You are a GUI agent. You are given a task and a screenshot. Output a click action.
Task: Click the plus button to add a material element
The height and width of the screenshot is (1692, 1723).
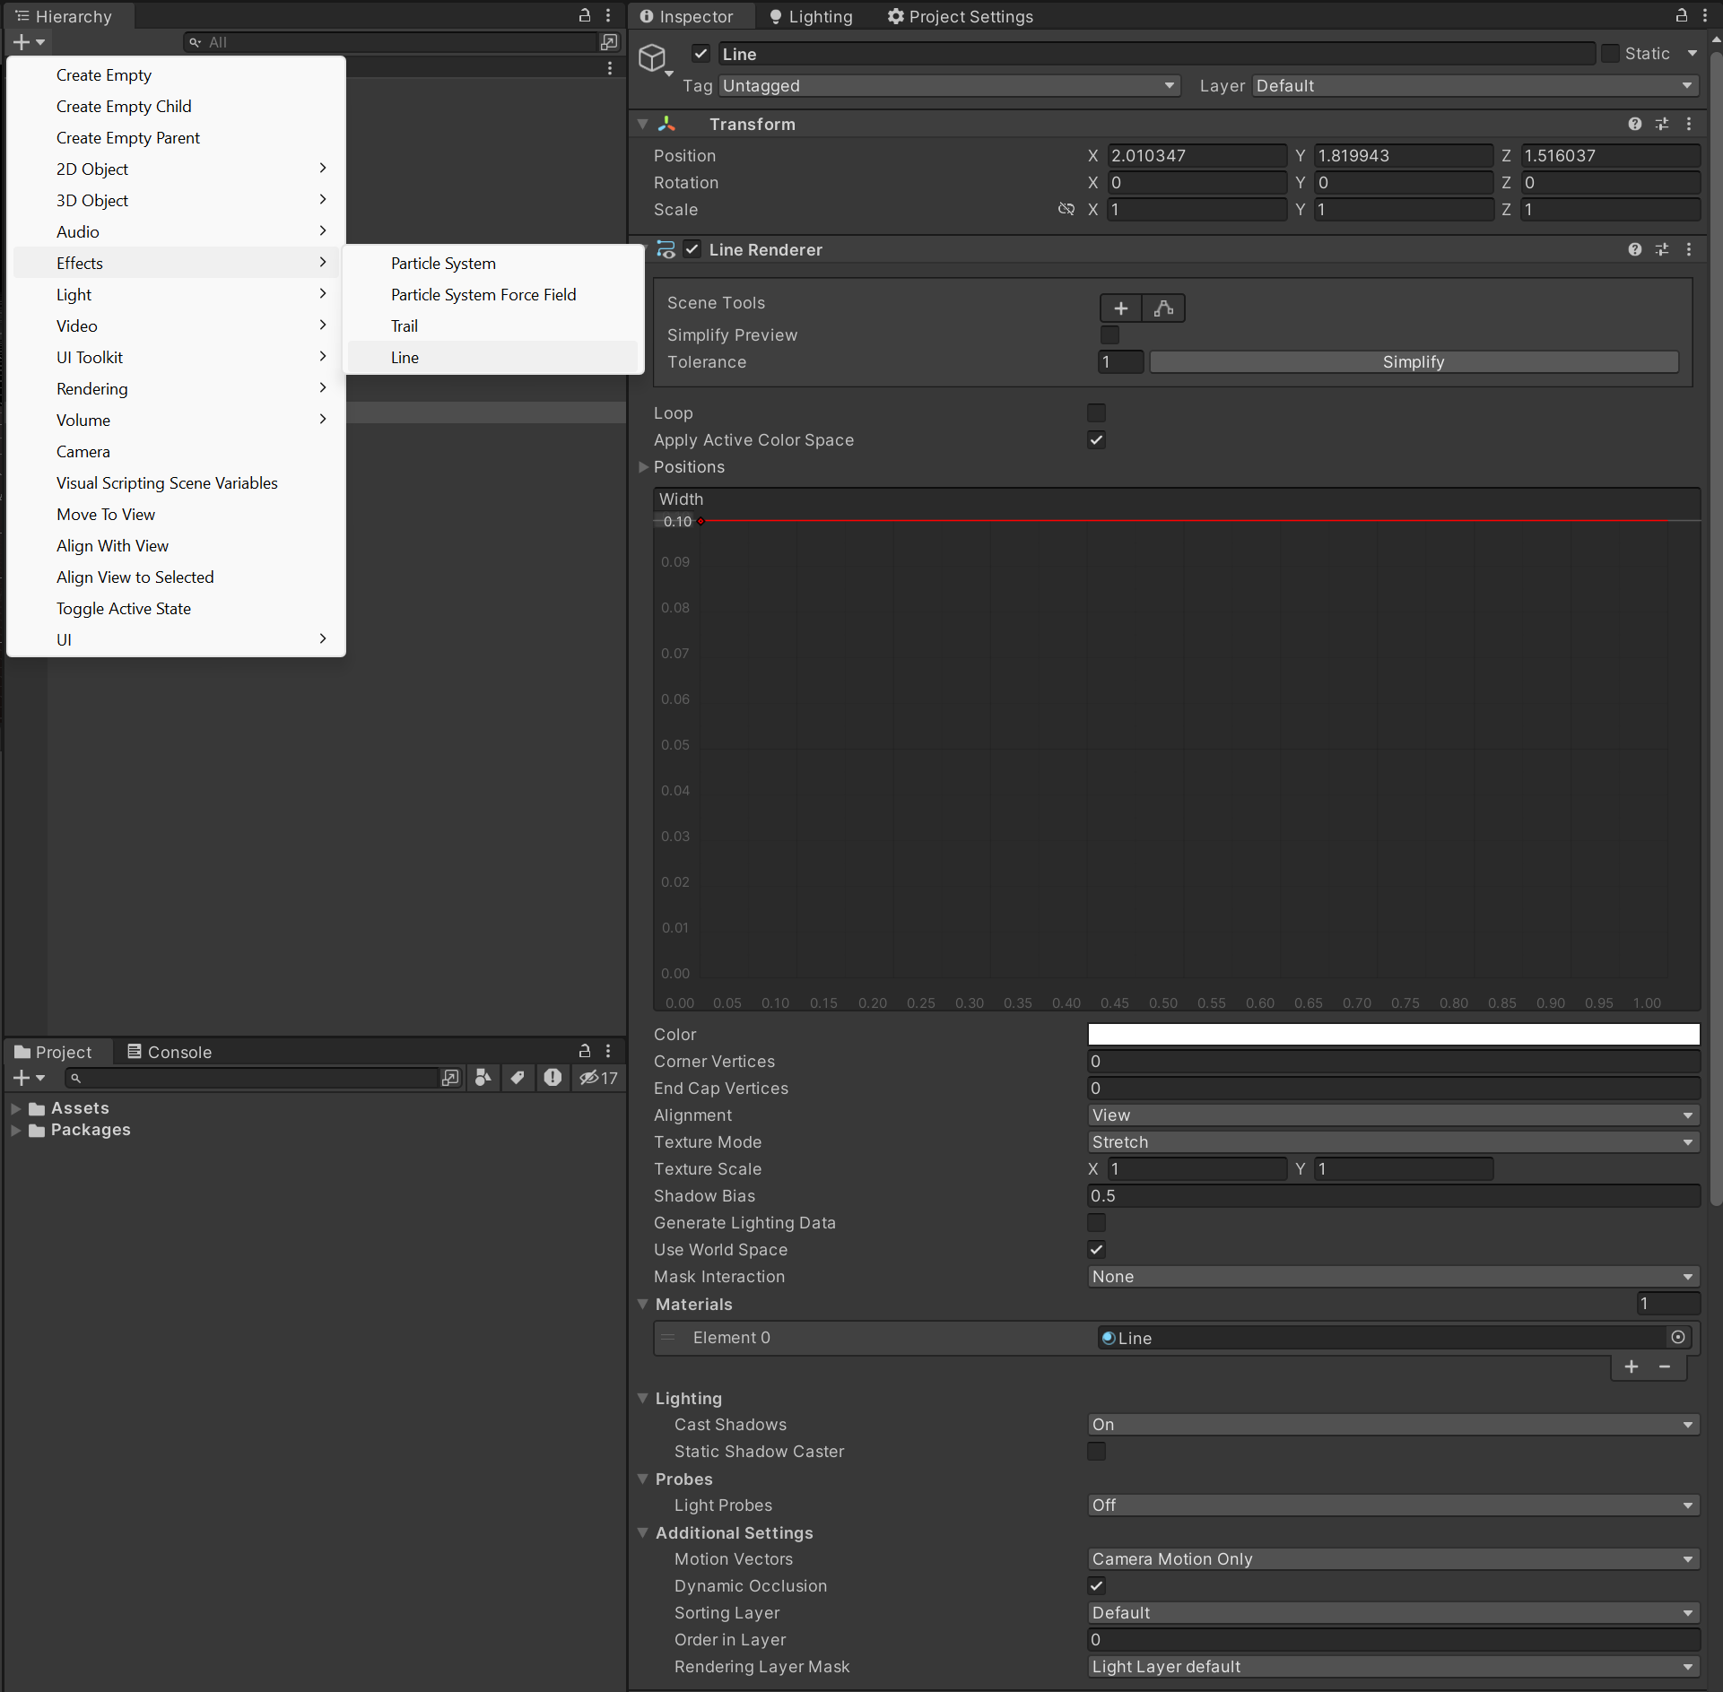pos(1632,1367)
